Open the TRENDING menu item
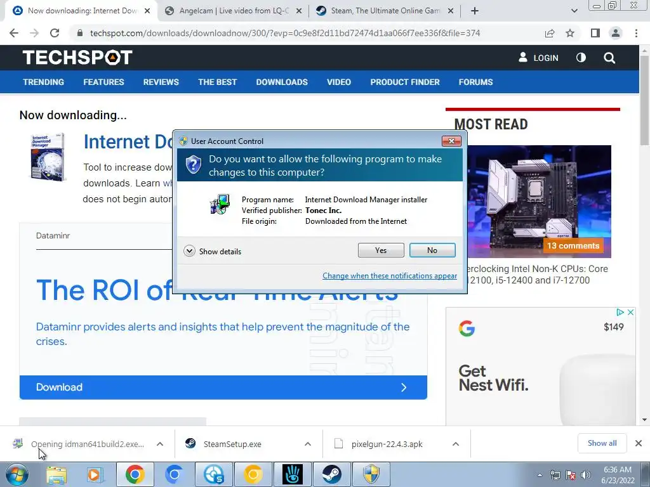The height and width of the screenshot is (487, 650). (44, 82)
